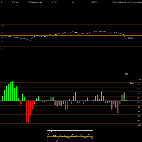
Task: Click the MR panel's right-axis 100 label
Action: point(139,80)
